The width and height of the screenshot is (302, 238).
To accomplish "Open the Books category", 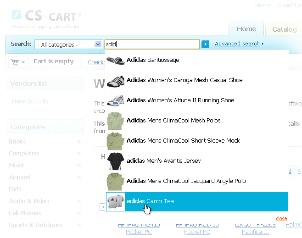I will coord(17,141).
